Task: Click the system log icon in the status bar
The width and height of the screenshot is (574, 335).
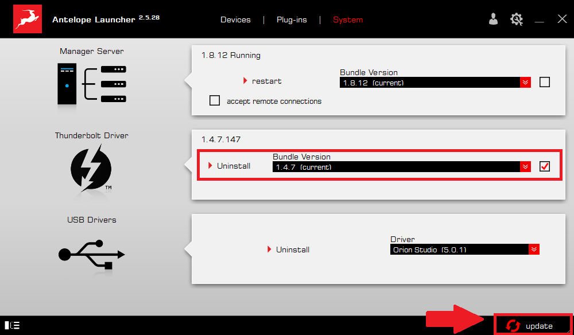Action: (11, 325)
